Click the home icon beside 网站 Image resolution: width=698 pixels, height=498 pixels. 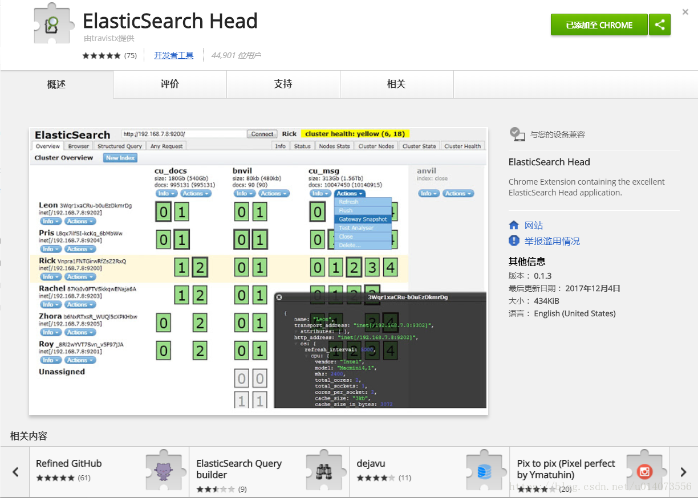514,225
